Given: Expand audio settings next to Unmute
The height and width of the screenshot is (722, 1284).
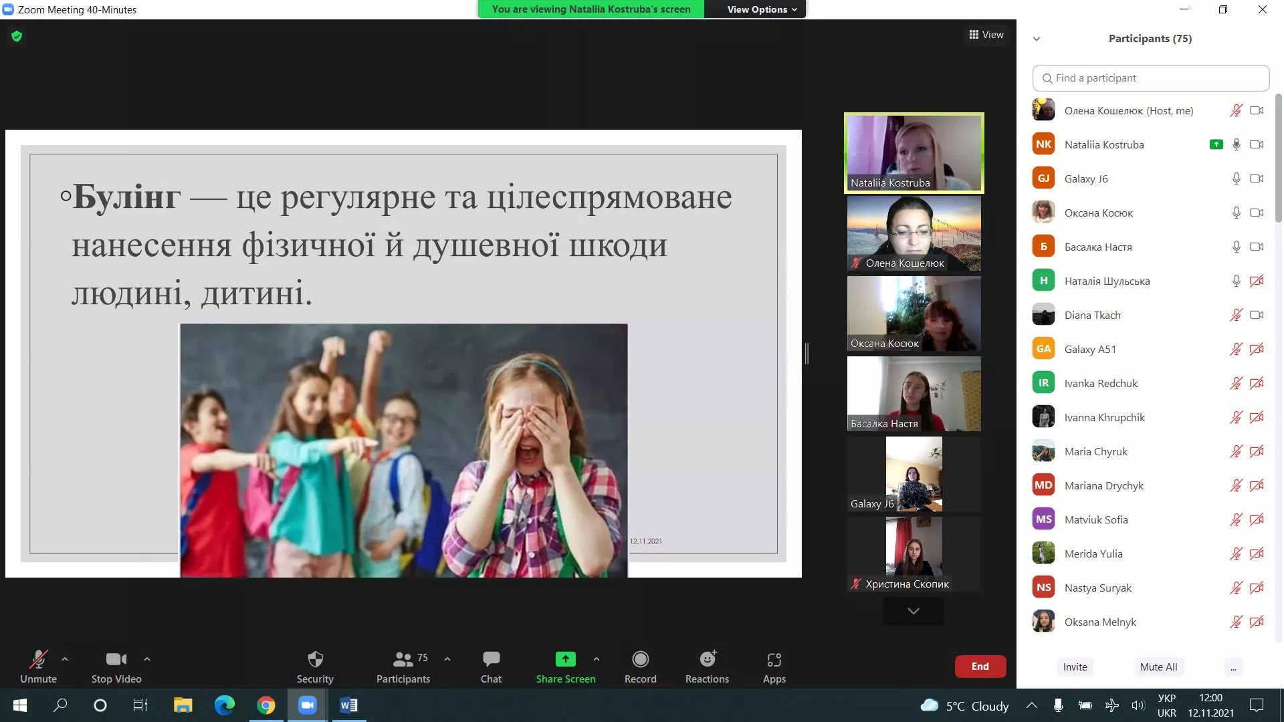Looking at the screenshot, I should (x=65, y=658).
